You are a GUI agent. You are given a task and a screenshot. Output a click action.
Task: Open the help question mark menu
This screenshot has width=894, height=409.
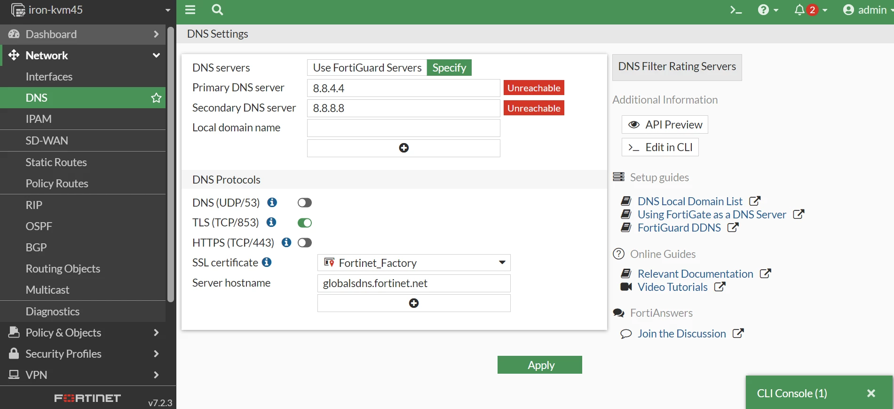click(x=767, y=10)
